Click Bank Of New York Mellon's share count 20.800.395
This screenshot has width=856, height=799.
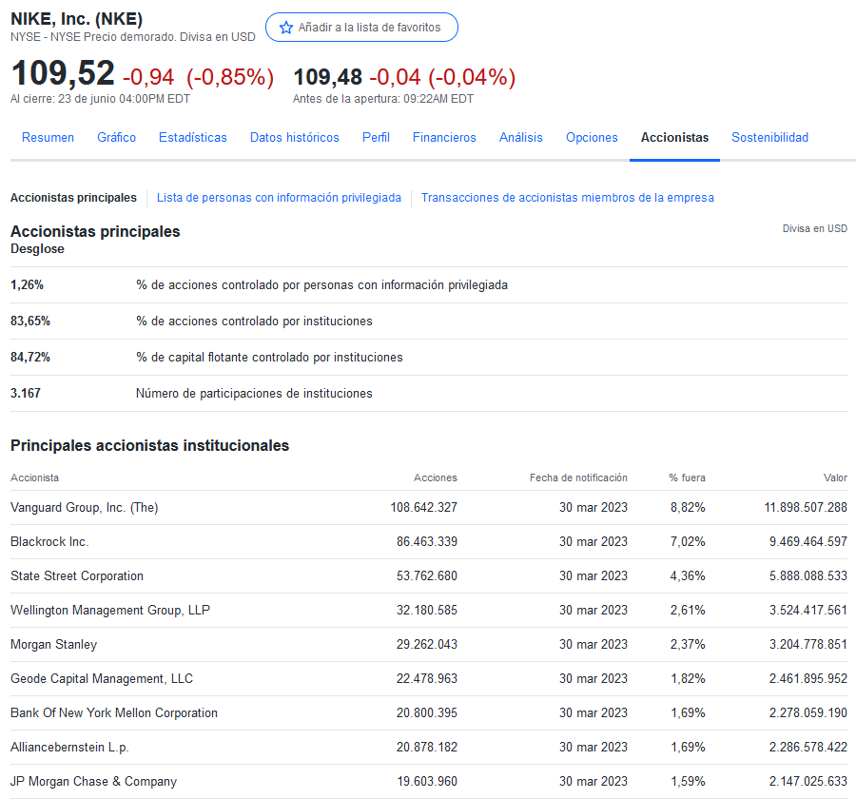coord(427,713)
